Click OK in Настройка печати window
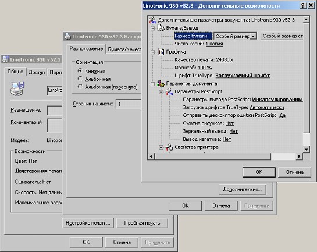The image size is (317, 252). tap(186, 205)
